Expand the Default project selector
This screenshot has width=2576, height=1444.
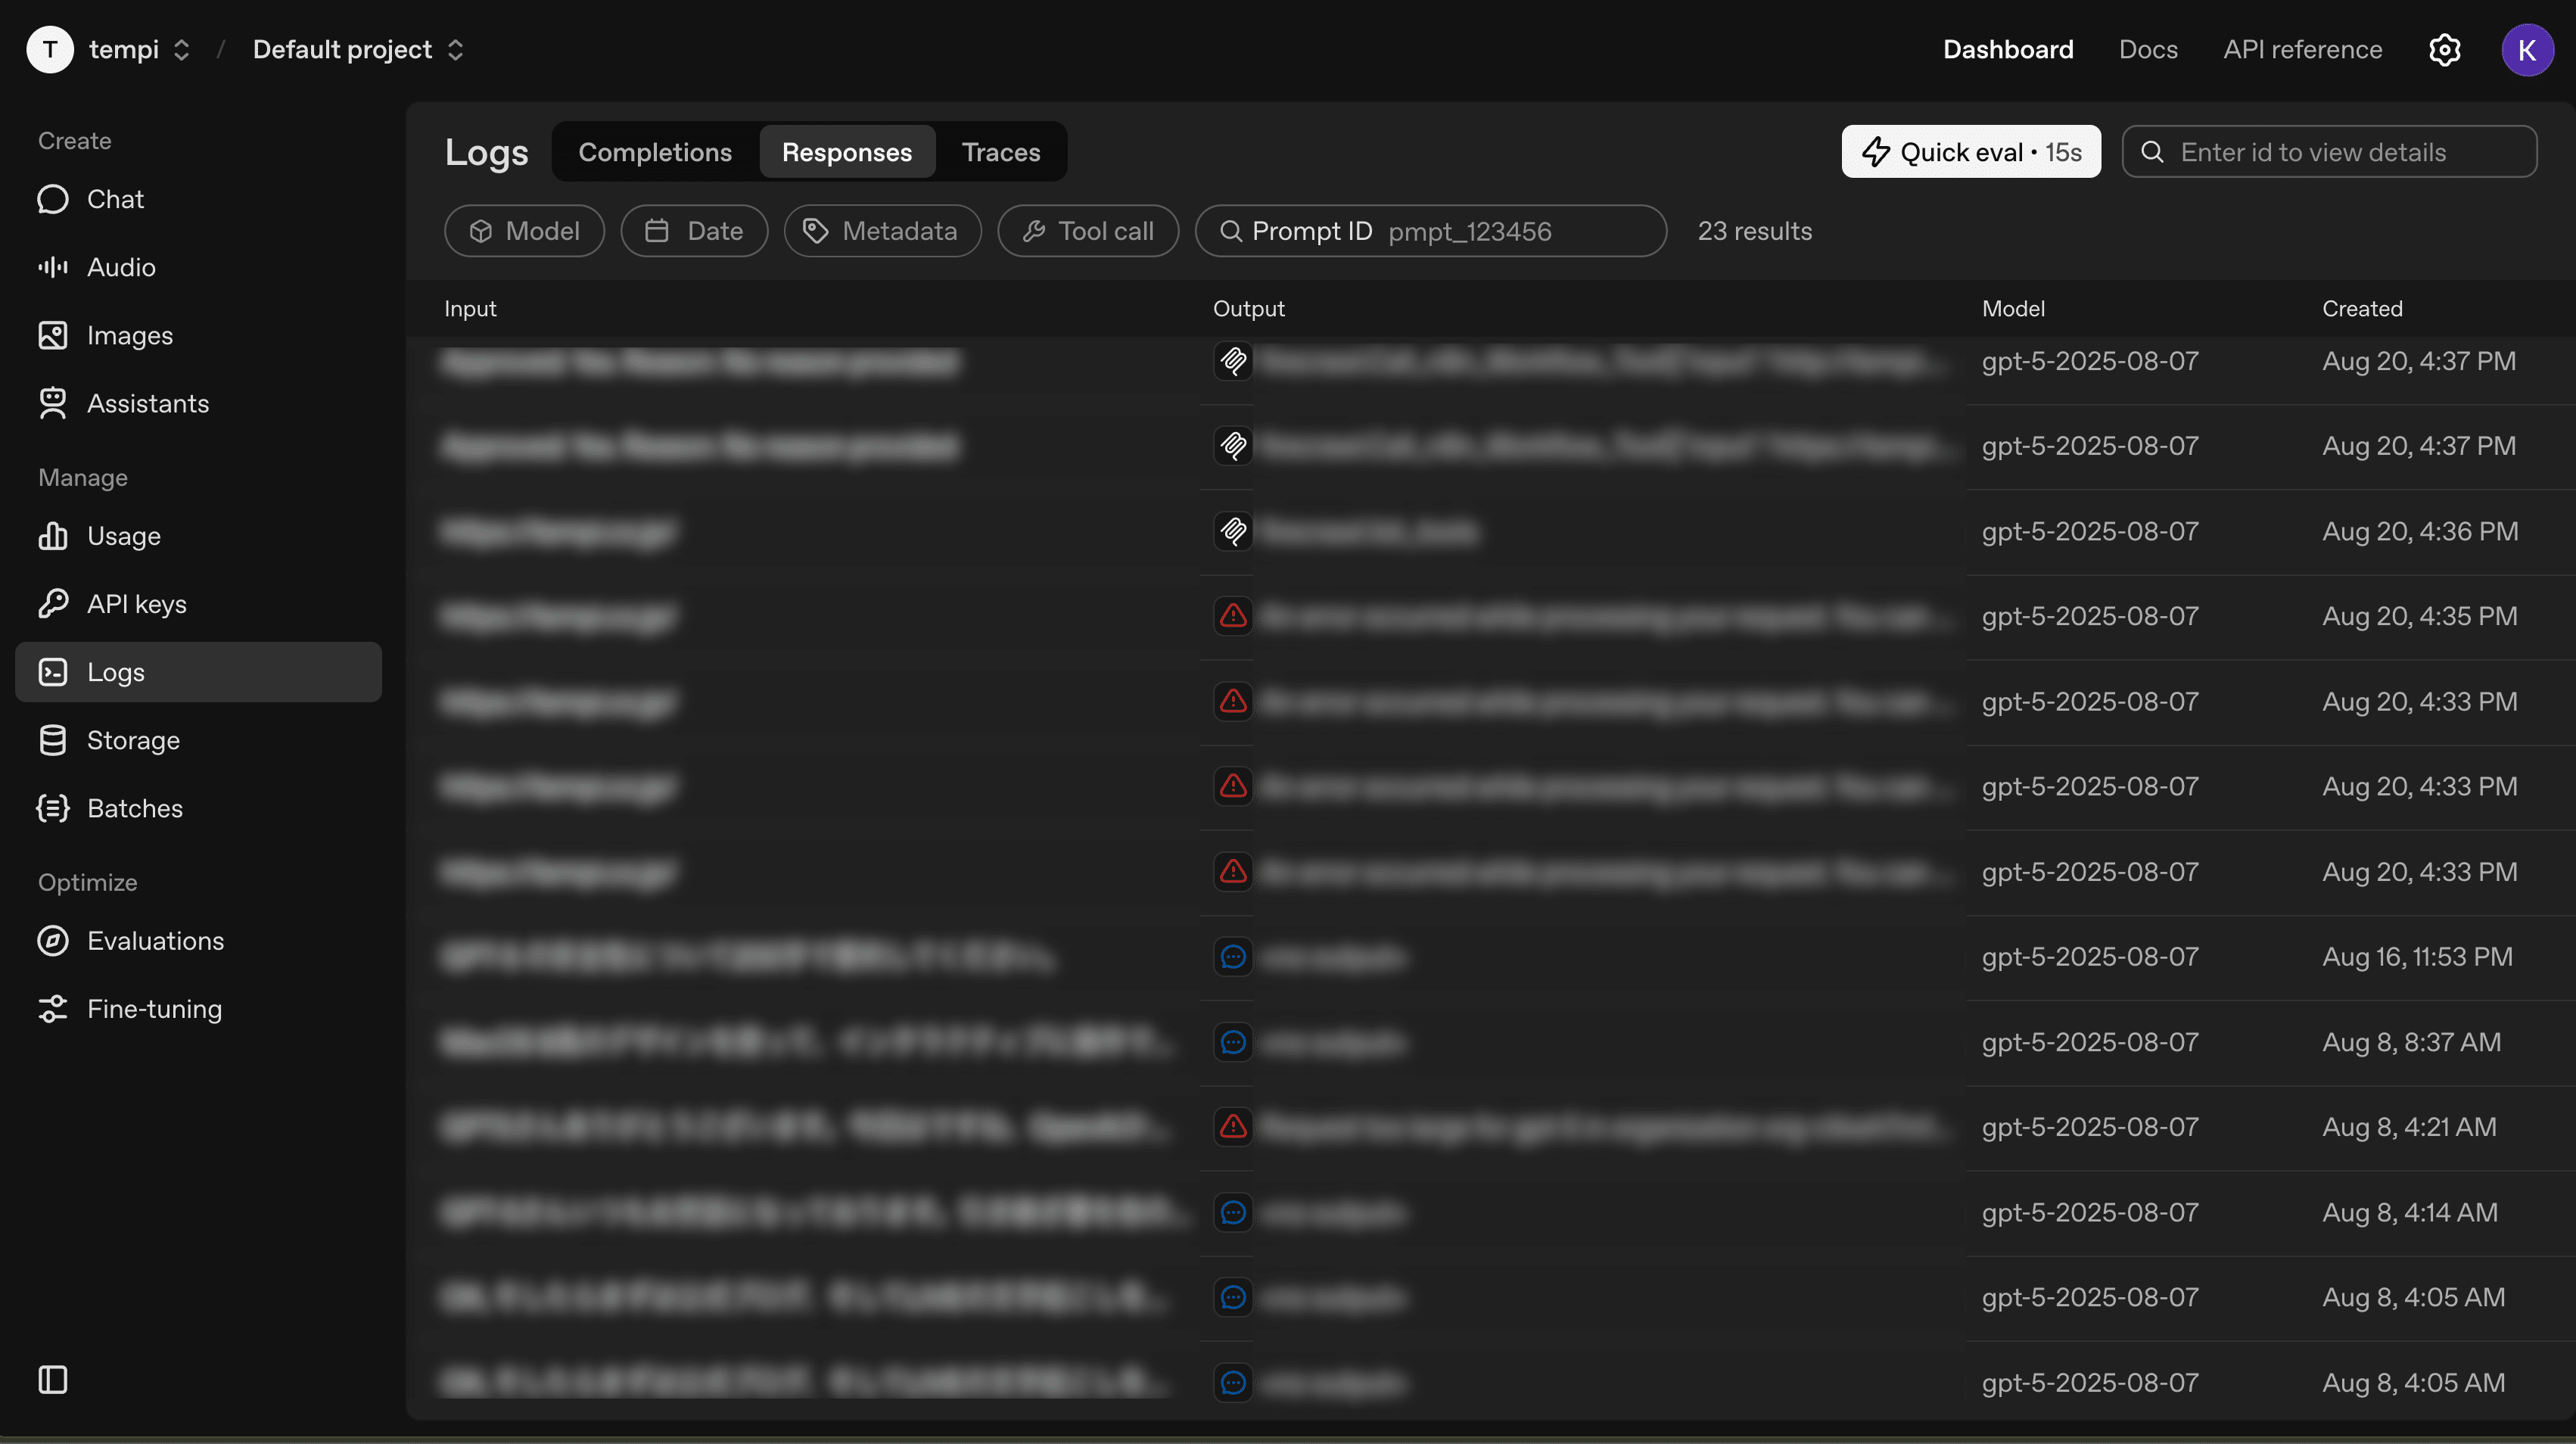tap(358, 50)
